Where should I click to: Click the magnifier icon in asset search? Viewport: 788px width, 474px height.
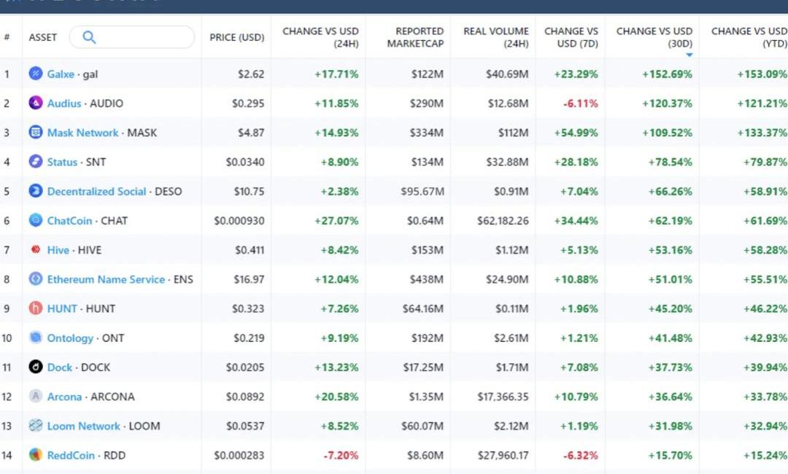click(89, 37)
